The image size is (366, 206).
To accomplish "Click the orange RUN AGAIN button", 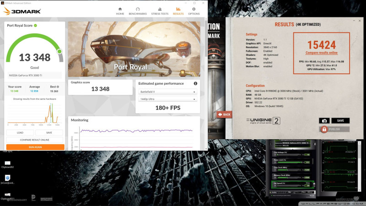I will (x=35, y=147).
